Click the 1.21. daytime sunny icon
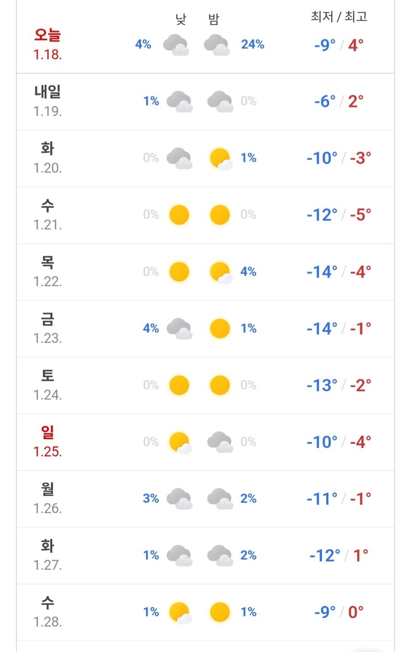Viewport: 411px width, 652px height. tap(179, 215)
